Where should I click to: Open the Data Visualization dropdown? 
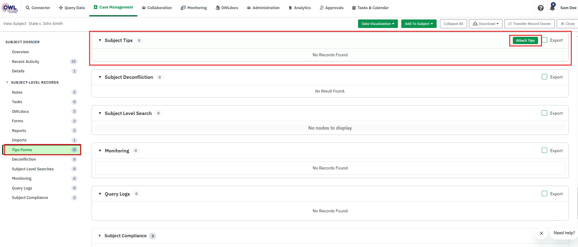point(378,24)
